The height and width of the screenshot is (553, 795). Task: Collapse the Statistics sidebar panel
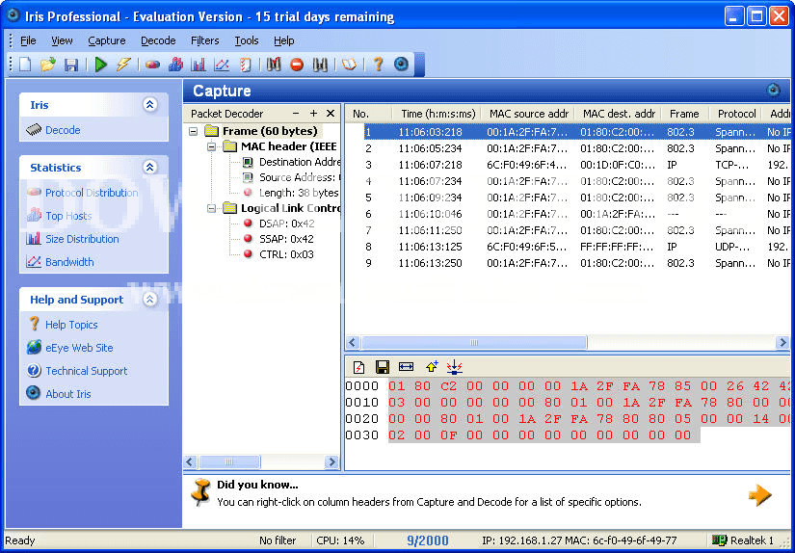click(149, 168)
